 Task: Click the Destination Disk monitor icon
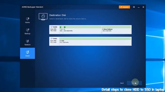tap(43, 17)
